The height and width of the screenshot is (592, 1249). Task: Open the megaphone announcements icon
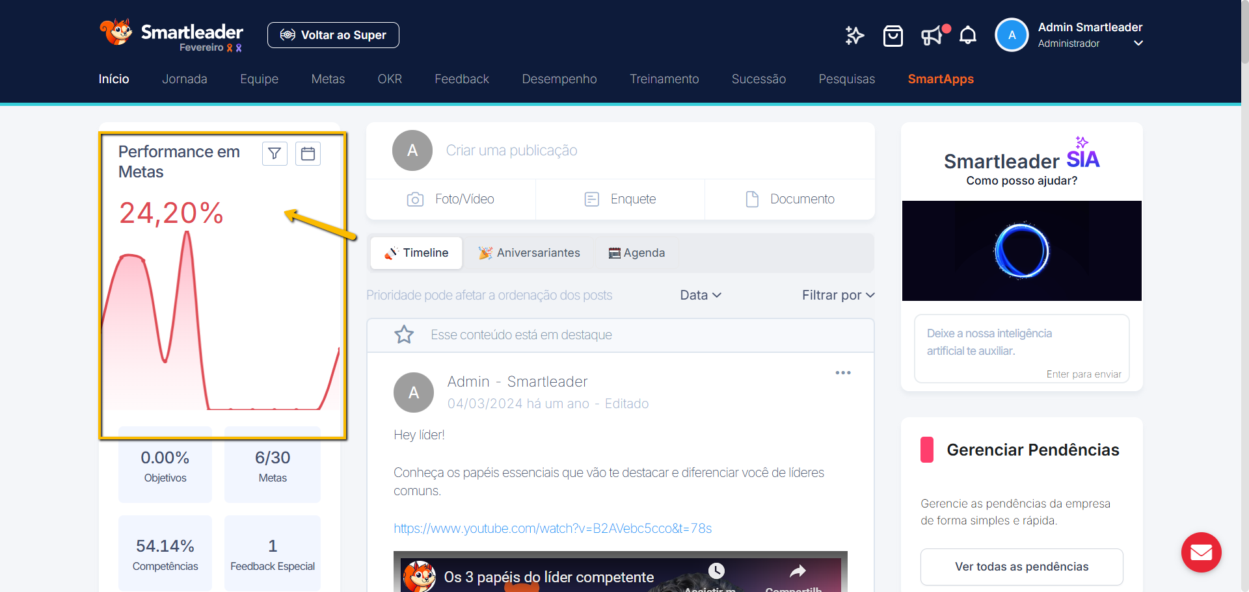coord(932,36)
